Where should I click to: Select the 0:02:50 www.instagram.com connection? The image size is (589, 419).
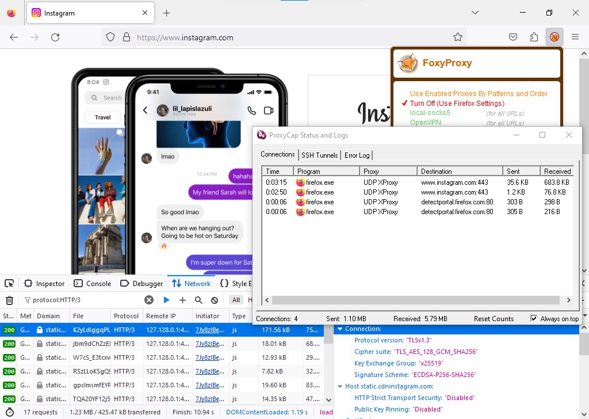(418, 192)
